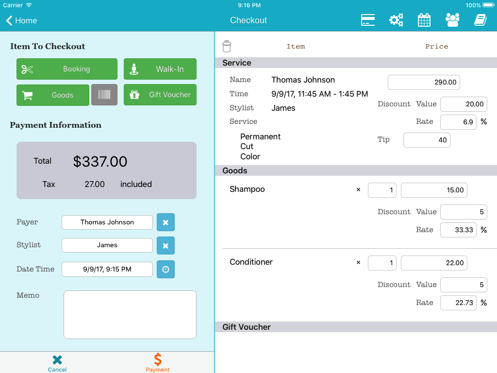Screen dimensions: 497x373
Task: Open the book icon in top bar
Action: click(x=480, y=20)
